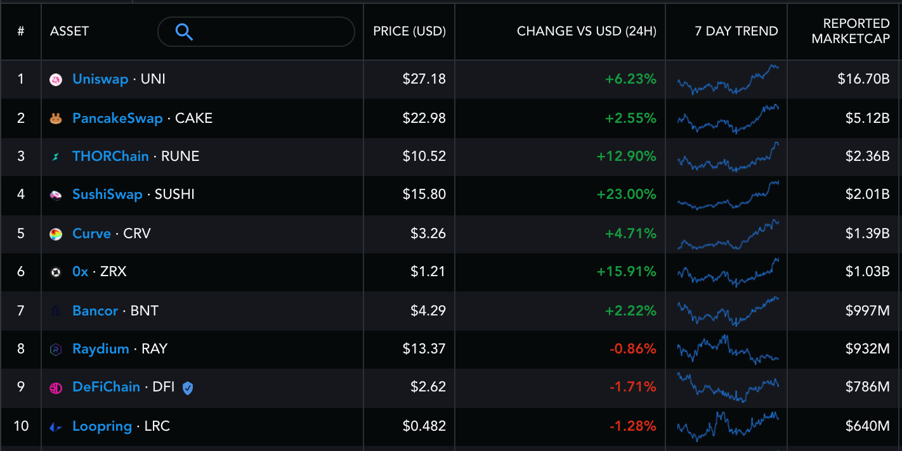Click the 0x ZRX logo icon

point(56,272)
